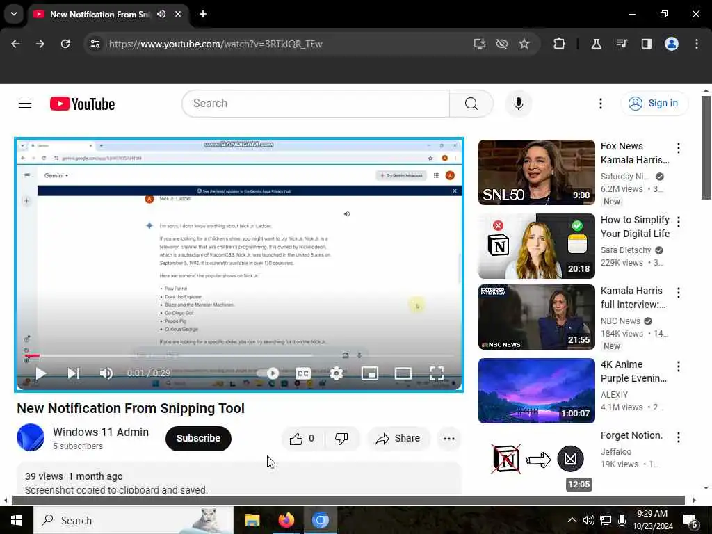Go back in the browser
Viewport: 712px width, 534px height.
(15, 44)
